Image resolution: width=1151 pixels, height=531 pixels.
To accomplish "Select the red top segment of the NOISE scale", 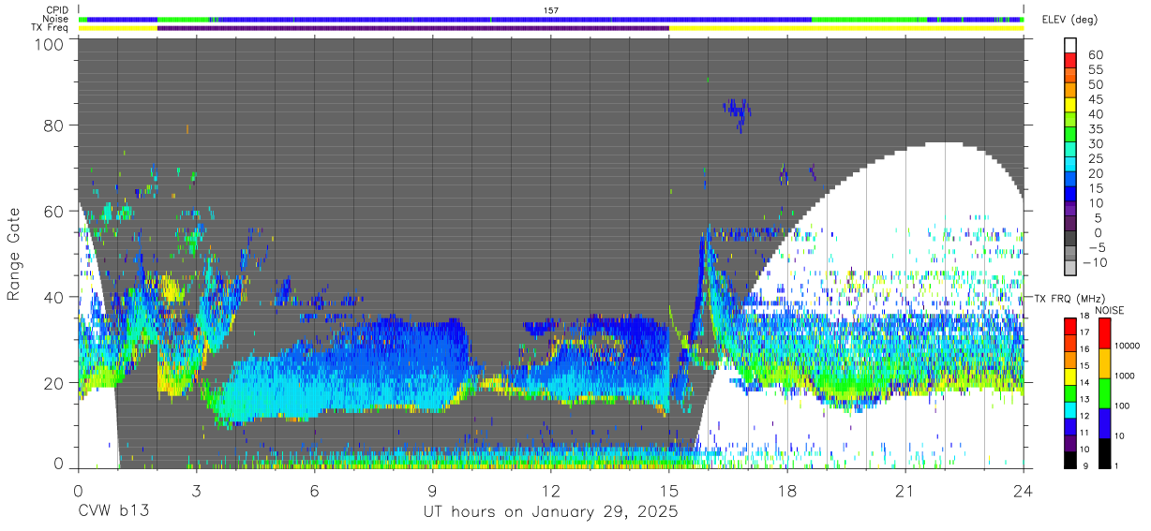I will coord(1104,333).
